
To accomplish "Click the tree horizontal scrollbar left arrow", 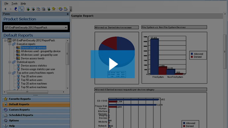I will 5,92.
